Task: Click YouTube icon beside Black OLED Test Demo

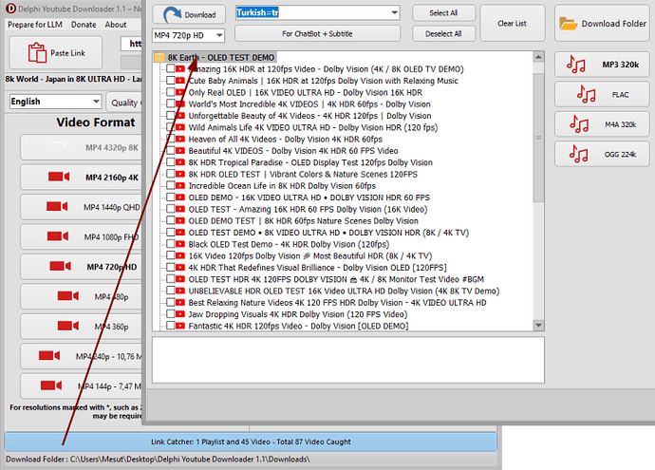Action: (x=180, y=244)
